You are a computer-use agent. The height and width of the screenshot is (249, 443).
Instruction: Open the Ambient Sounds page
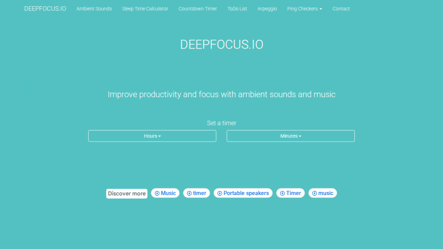(94, 9)
